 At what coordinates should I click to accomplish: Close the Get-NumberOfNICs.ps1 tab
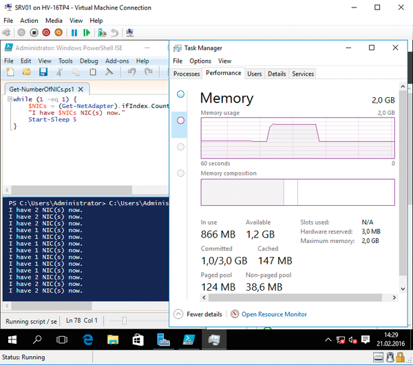click(x=81, y=90)
